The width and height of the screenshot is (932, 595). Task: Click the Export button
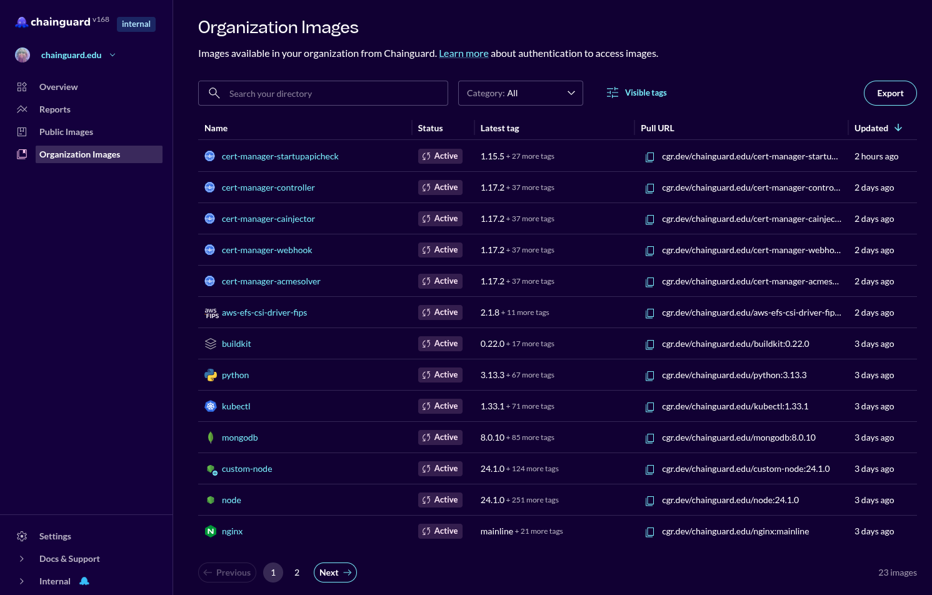tap(889, 92)
